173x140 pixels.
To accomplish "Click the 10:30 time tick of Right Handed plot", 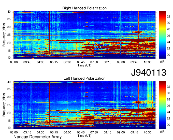I will point(148,62).
